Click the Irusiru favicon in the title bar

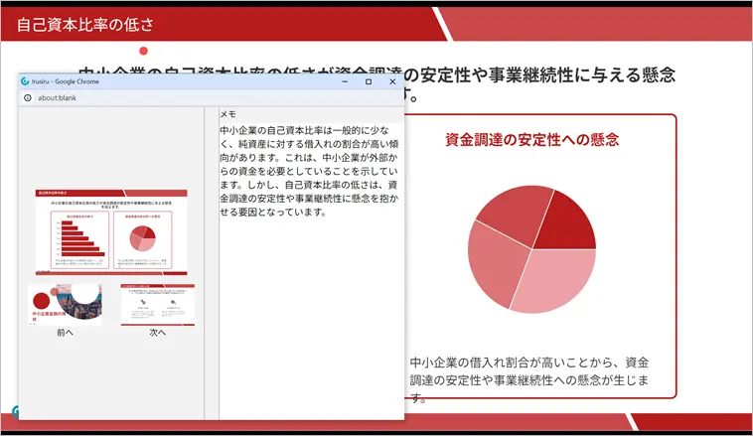25,81
